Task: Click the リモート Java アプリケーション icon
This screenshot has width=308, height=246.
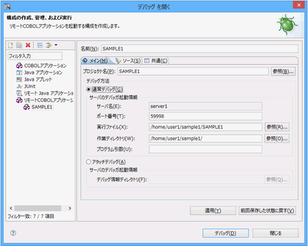Action: pos(19,93)
